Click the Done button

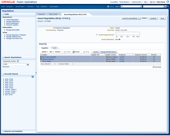point(162,18)
